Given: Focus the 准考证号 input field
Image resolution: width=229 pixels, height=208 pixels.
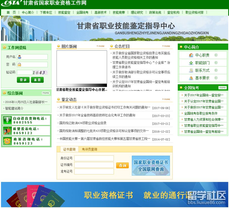Looking at the screenshot, I should (x=94, y=171).
